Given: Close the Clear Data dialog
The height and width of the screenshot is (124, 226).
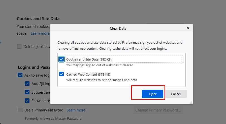Looking at the screenshot, I should pos(188,28).
